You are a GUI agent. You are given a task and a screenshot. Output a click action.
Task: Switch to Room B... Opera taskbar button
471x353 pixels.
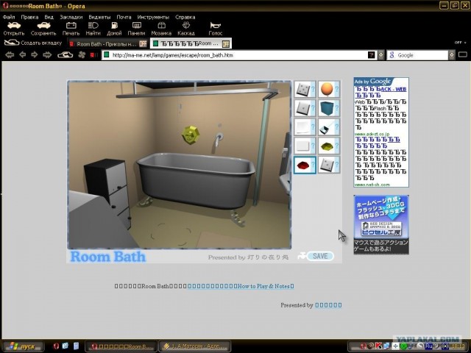(121, 346)
